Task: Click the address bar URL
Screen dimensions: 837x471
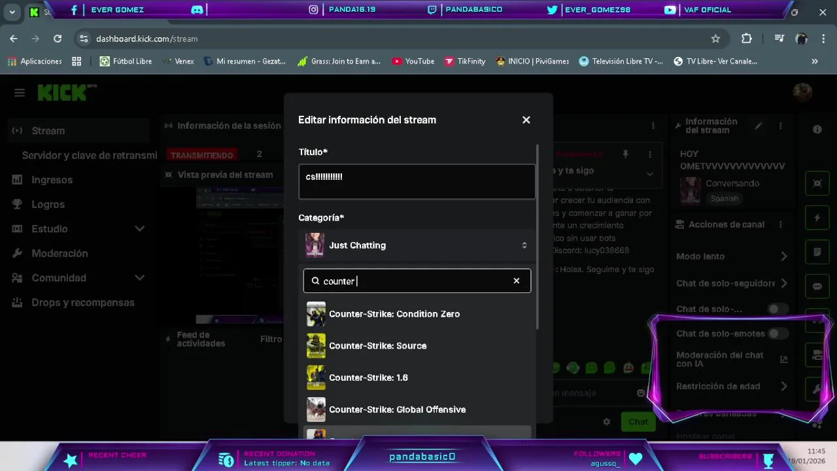Action: 147,39
